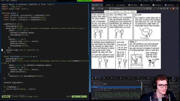
Task: Close the developer tools panel
Action: 178,78
